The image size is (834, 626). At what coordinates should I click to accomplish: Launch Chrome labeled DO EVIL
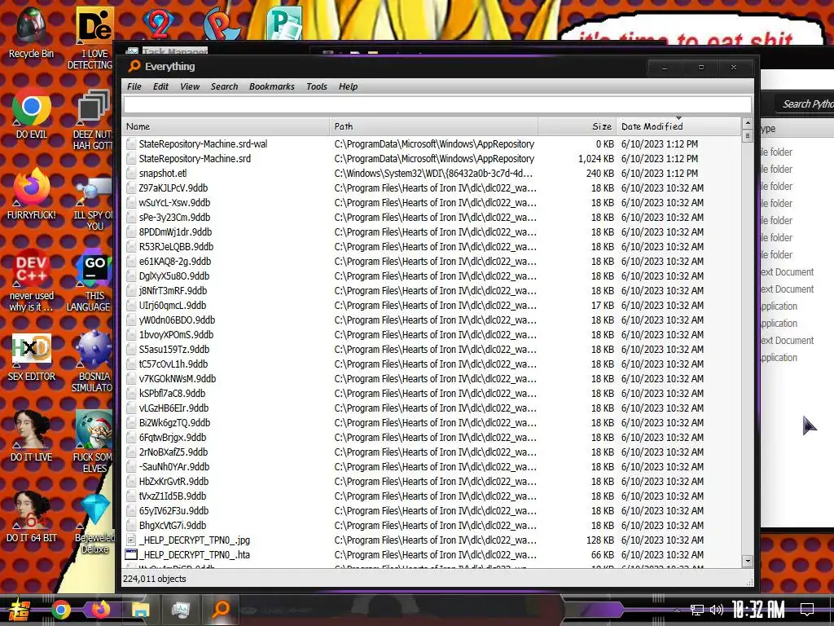(31, 112)
